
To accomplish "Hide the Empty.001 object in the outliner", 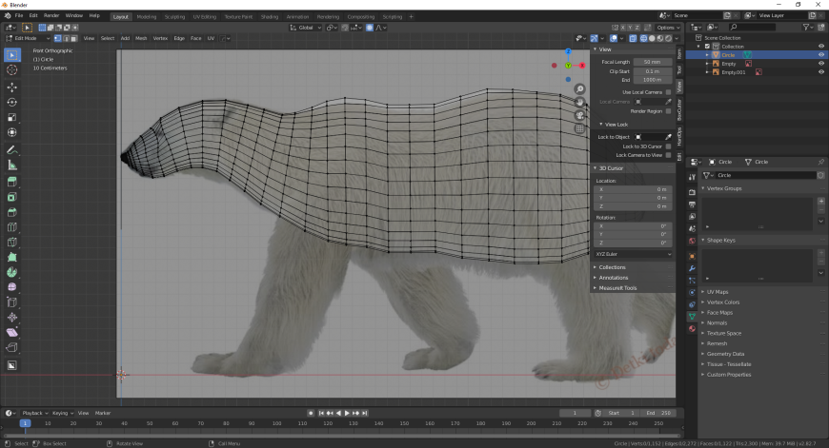I will click(x=820, y=72).
